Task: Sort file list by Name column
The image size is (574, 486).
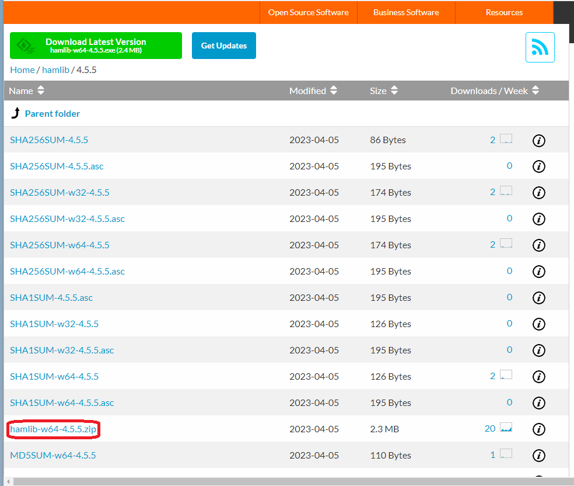Action: 26,91
